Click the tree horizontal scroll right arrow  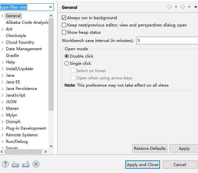tap(46, 151)
